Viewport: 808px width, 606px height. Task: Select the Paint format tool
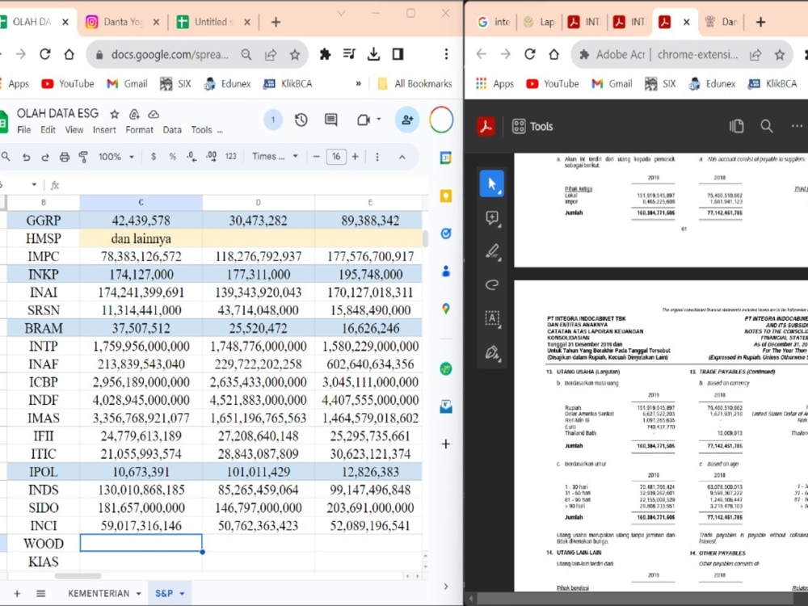(84, 157)
